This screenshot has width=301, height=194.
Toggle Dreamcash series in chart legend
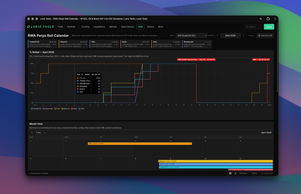tap(48, 109)
